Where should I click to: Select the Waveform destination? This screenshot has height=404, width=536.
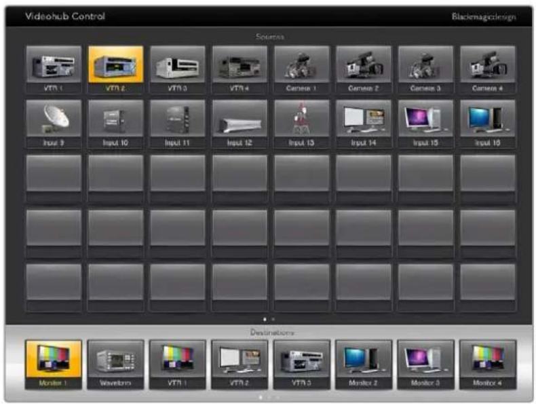point(115,365)
